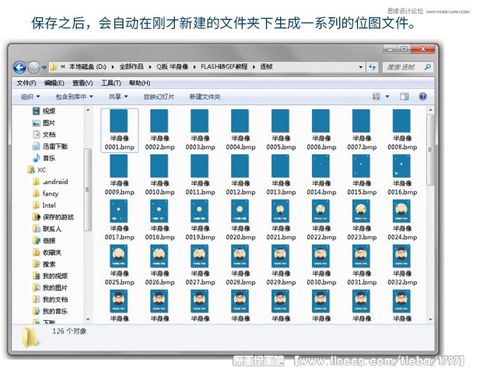The height and width of the screenshot is (374, 490).
Task: Open the 迅雷下载 sidebar item
Action: click(x=54, y=146)
